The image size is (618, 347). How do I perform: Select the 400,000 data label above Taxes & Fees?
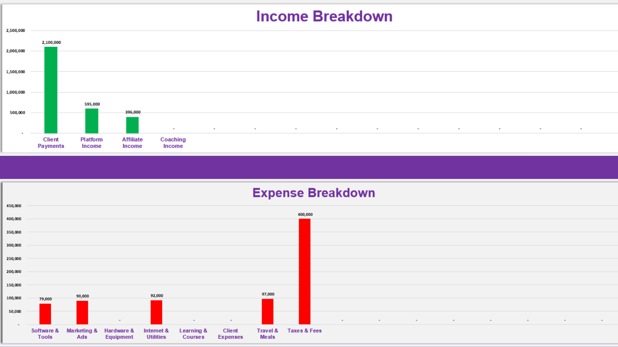tap(304, 214)
